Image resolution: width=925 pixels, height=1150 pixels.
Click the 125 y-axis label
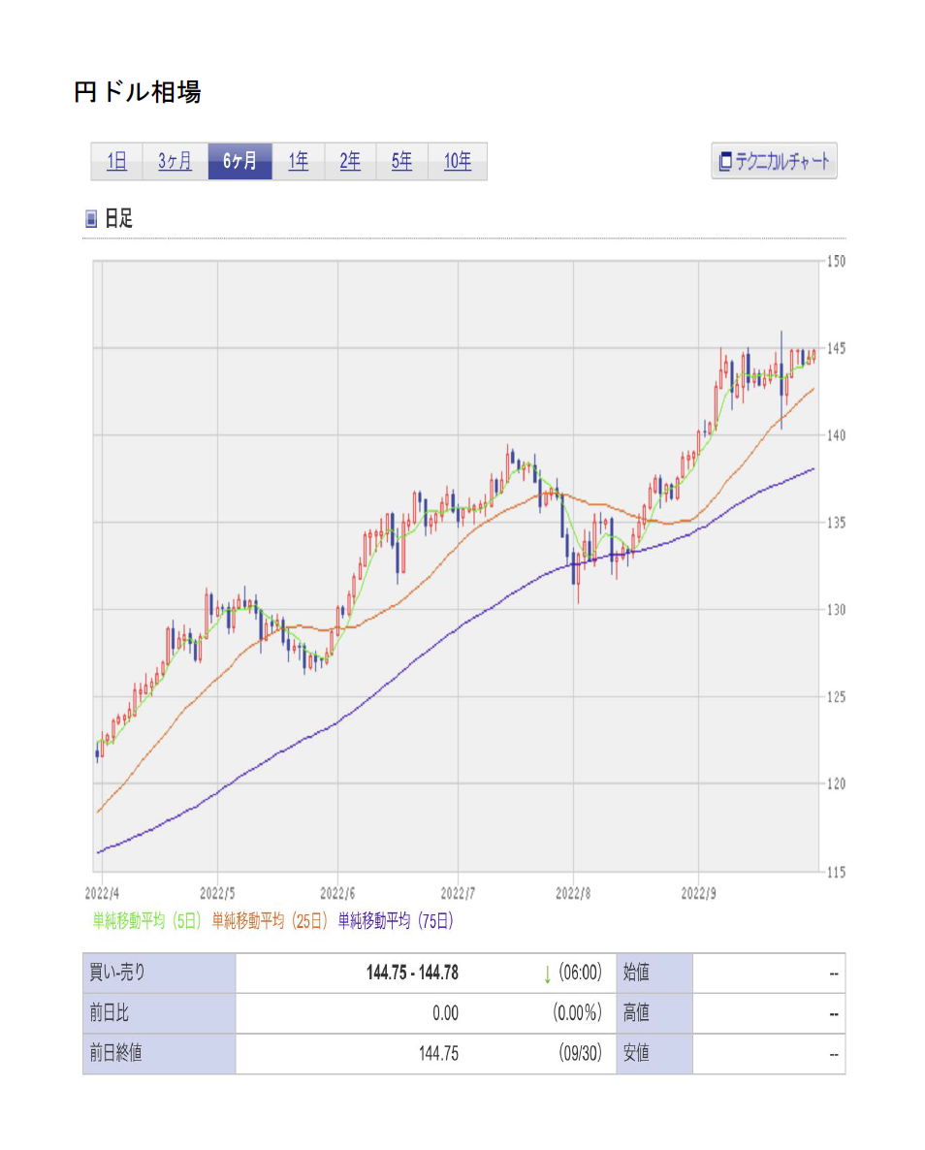836,697
